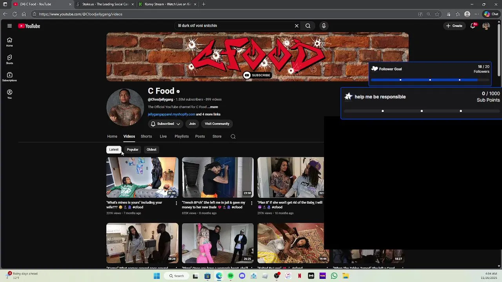Screen dimensions: 502x282
Task: Open options for "Trench B!*ch" video
Action: pyautogui.click(x=251, y=203)
